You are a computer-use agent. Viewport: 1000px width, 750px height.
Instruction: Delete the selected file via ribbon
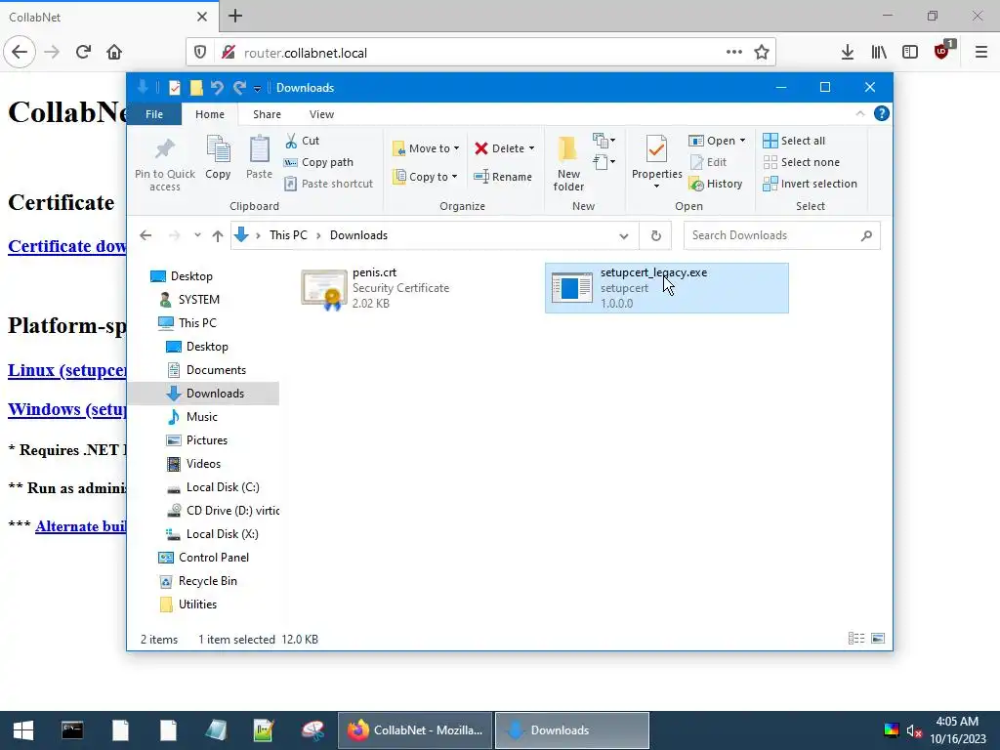pos(505,148)
